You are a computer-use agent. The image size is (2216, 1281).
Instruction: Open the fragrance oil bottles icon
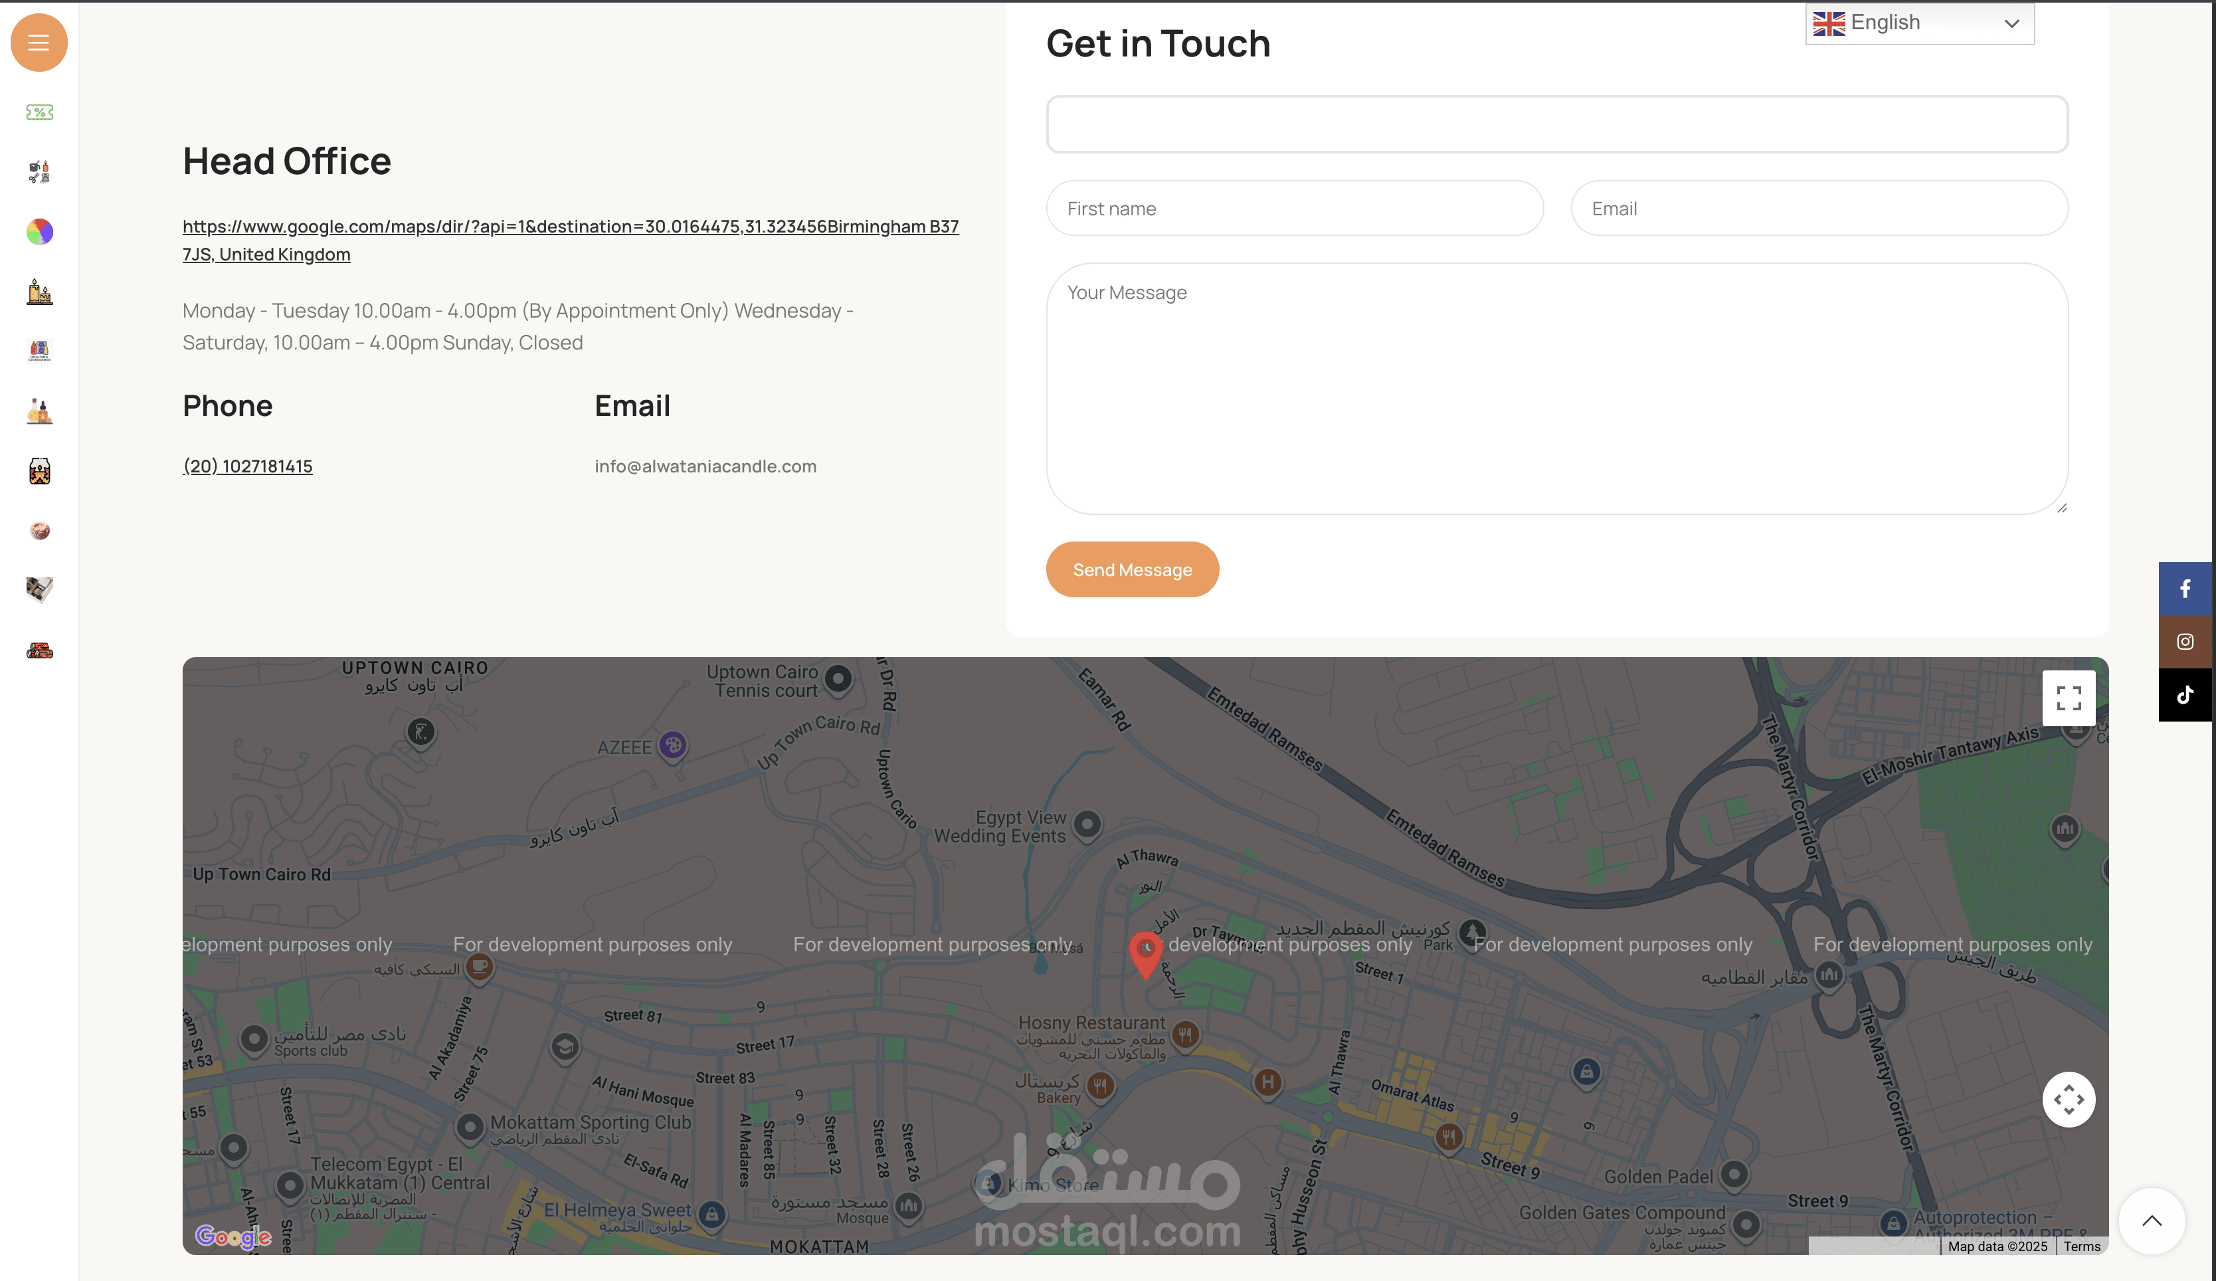click(x=39, y=411)
